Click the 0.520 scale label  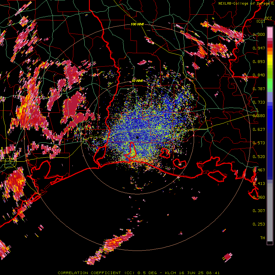point(259,157)
